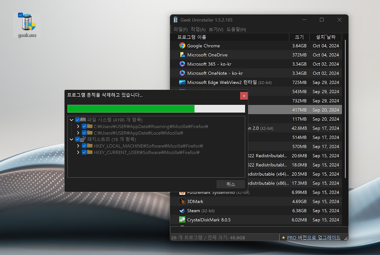Click the 42.6MB size cell
Screen dimensions: 380x255
pyautogui.click(x=299, y=128)
